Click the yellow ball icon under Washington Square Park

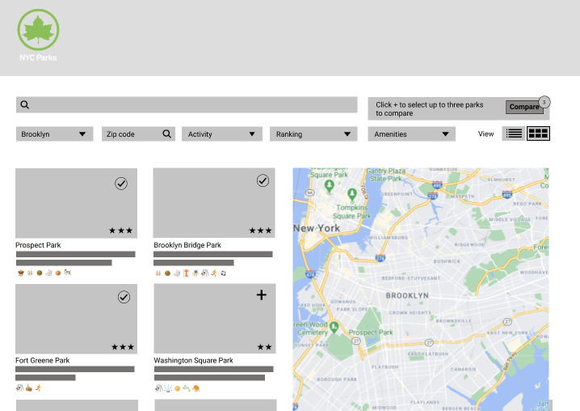click(177, 388)
